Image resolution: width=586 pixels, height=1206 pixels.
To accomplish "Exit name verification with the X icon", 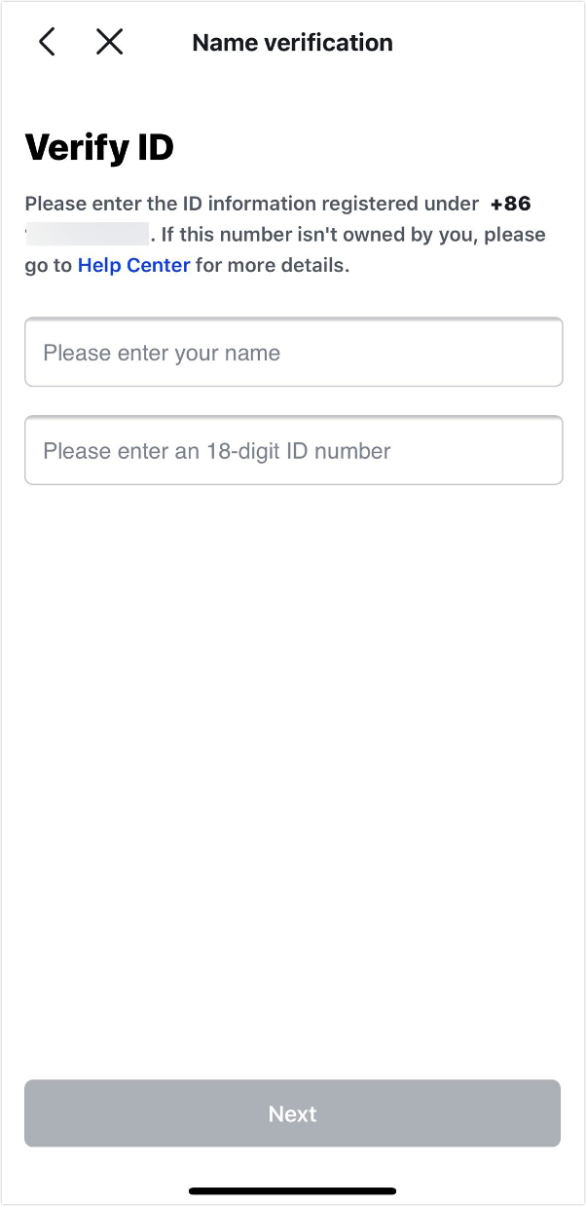I will coord(109,42).
